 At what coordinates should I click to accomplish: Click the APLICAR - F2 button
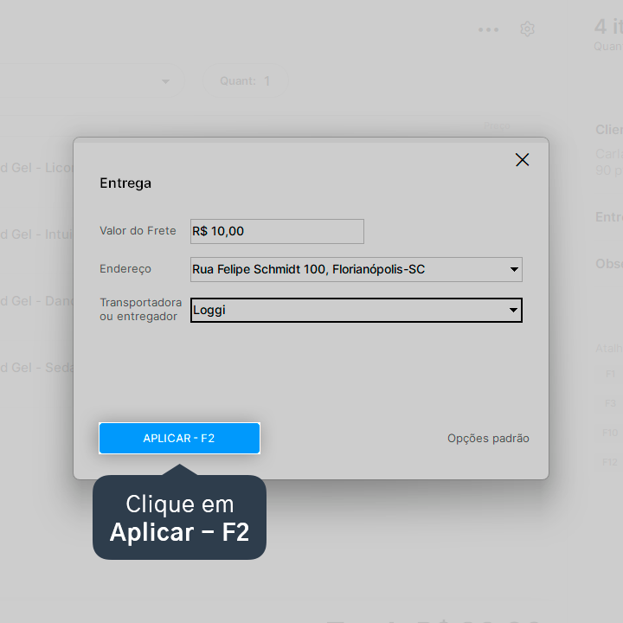[179, 438]
